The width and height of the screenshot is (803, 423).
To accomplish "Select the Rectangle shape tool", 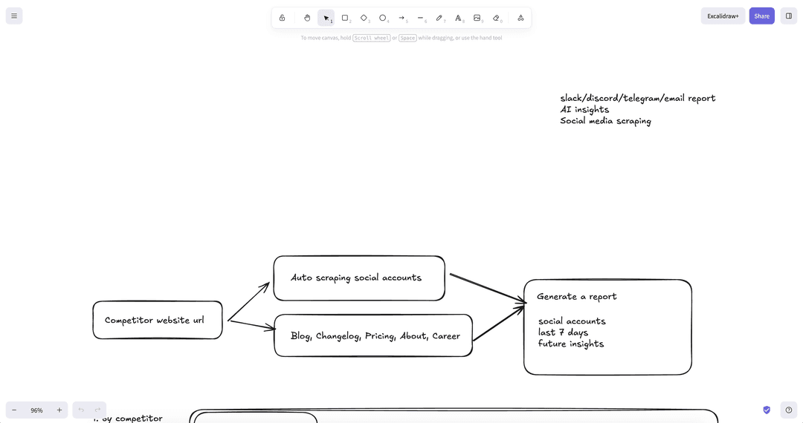I will [x=345, y=18].
